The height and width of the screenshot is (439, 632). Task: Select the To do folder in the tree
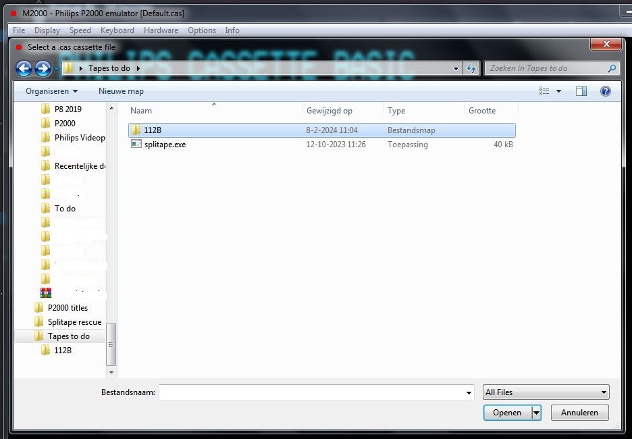(65, 208)
